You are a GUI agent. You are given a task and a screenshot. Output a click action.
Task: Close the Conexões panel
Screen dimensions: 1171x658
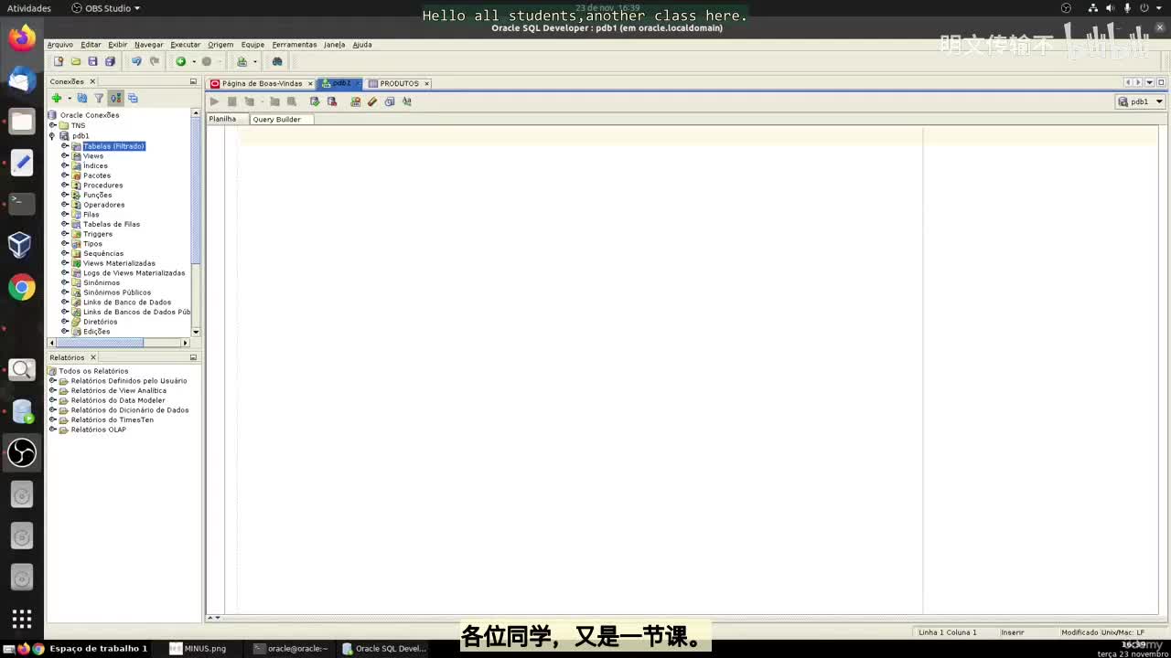click(92, 81)
